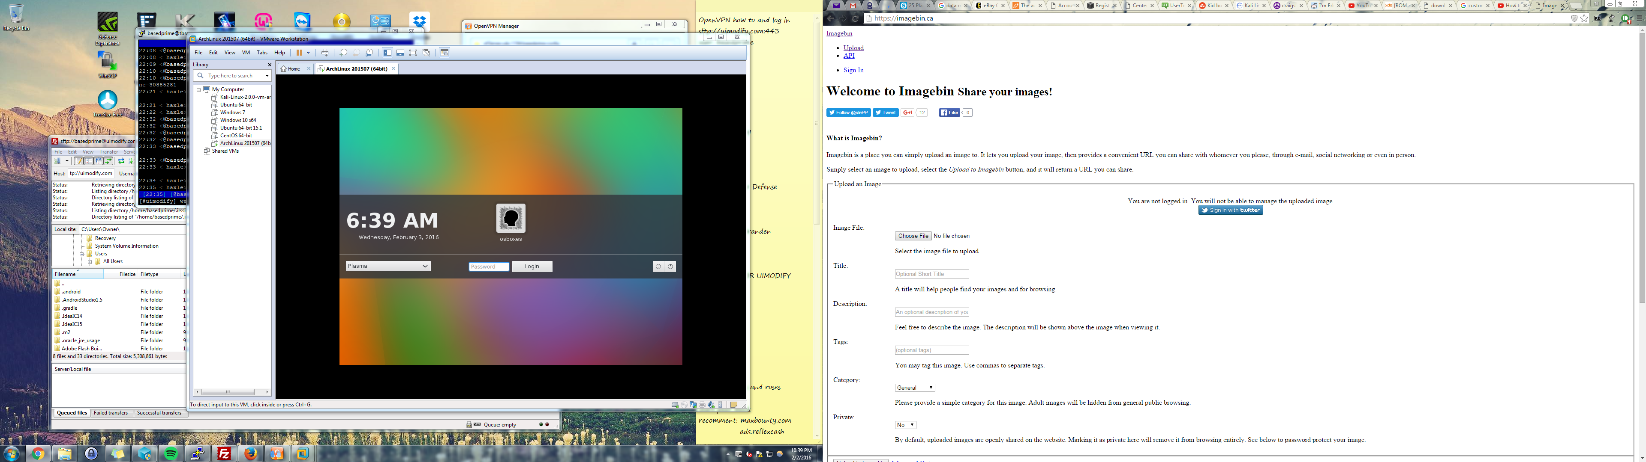The image size is (1646, 462).
Task: Open the Recycle Bin desktop icon
Action: click(16, 17)
